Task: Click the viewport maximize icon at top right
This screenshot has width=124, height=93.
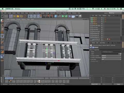Action: [x=88, y=19]
